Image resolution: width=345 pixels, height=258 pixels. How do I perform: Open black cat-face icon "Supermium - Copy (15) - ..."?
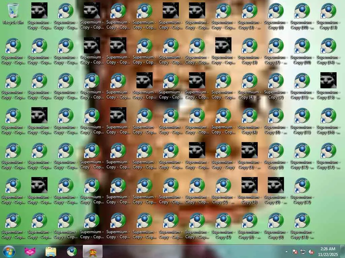(328, 86)
